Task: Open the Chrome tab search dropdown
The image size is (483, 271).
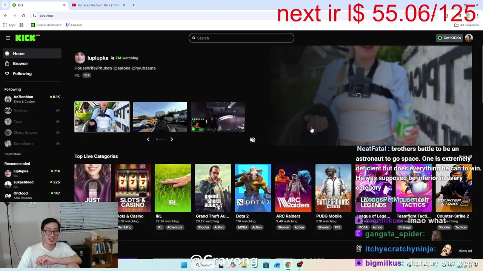Action: (x=5, y=5)
